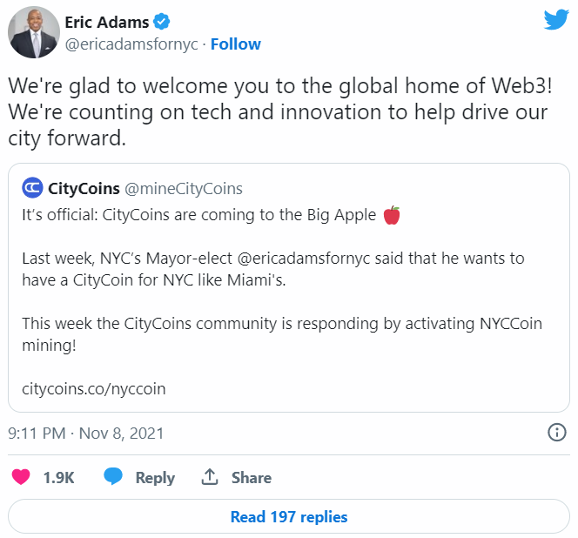The height and width of the screenshot is (538, 578).
Task: Open the @ericadamsfornyc handle in header
Action: tap(131, 44)
